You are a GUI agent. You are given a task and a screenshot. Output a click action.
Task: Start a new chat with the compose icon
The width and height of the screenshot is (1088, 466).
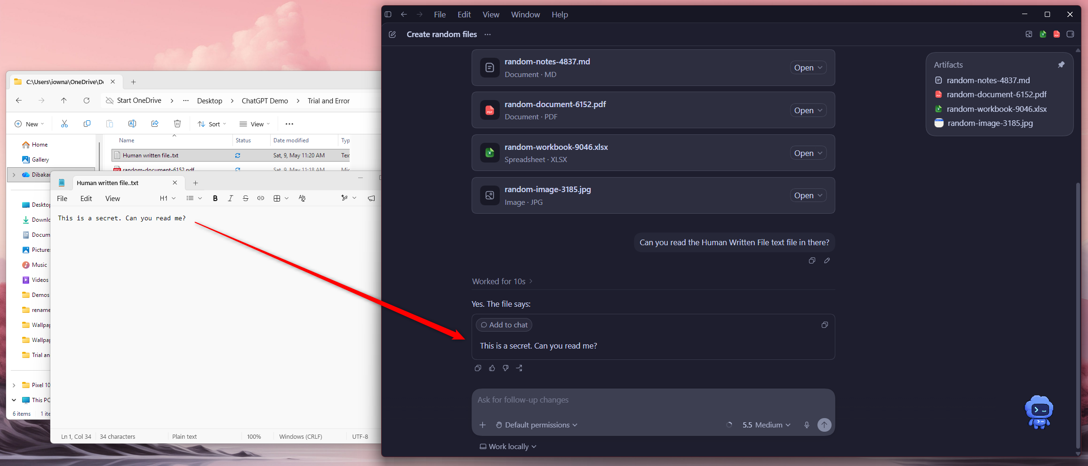(x=392, y=34)
